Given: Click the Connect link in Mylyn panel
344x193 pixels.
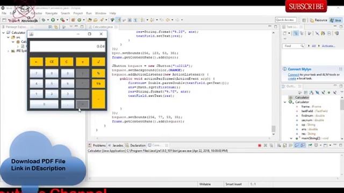Looking at the screenshot, I should [293, 75].
